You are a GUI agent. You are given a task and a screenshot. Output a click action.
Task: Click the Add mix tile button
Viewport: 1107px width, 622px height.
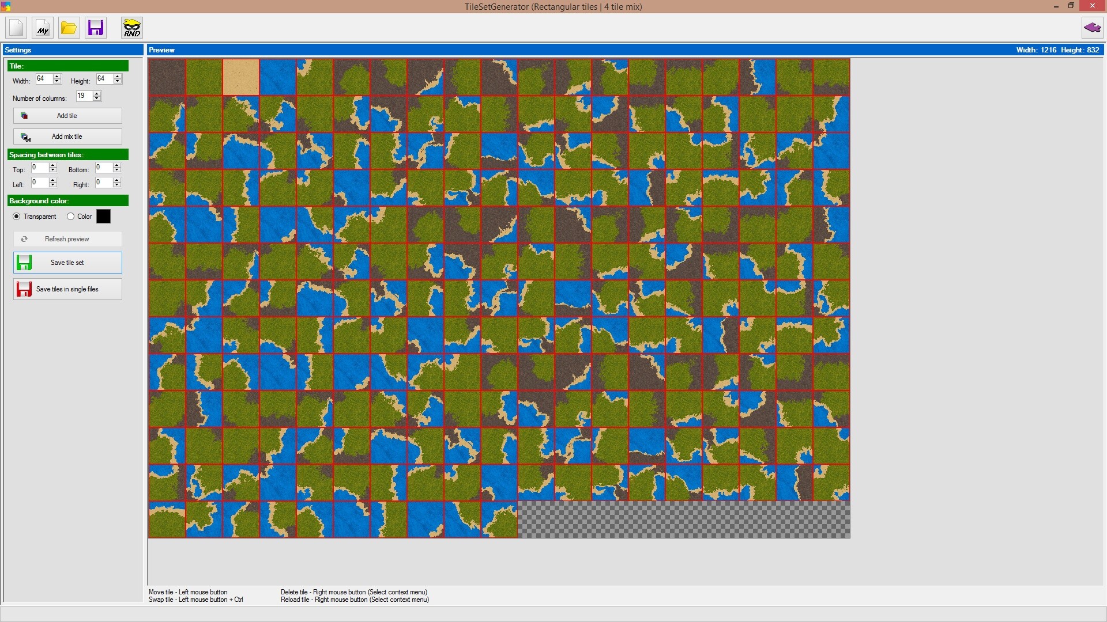(x=67, y=136)
